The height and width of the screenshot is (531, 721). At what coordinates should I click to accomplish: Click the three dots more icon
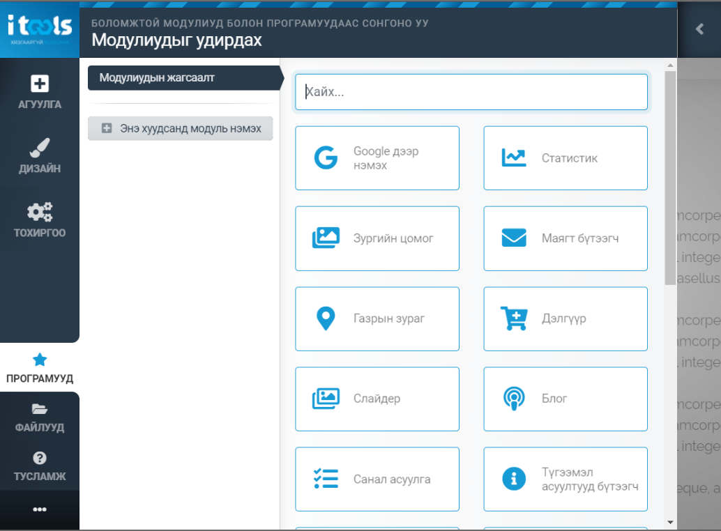pyautogui.click(x=40, y=509)
